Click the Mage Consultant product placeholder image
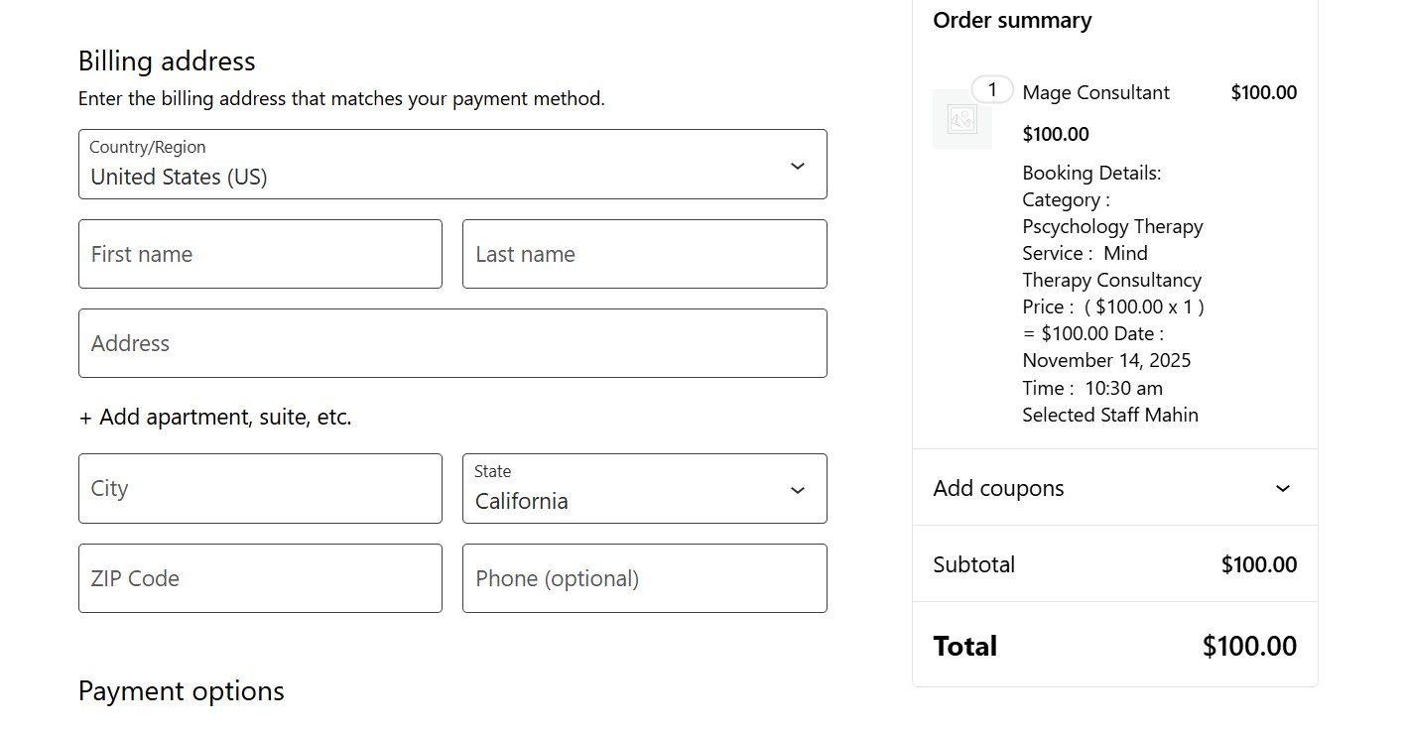 coord(961,119)
